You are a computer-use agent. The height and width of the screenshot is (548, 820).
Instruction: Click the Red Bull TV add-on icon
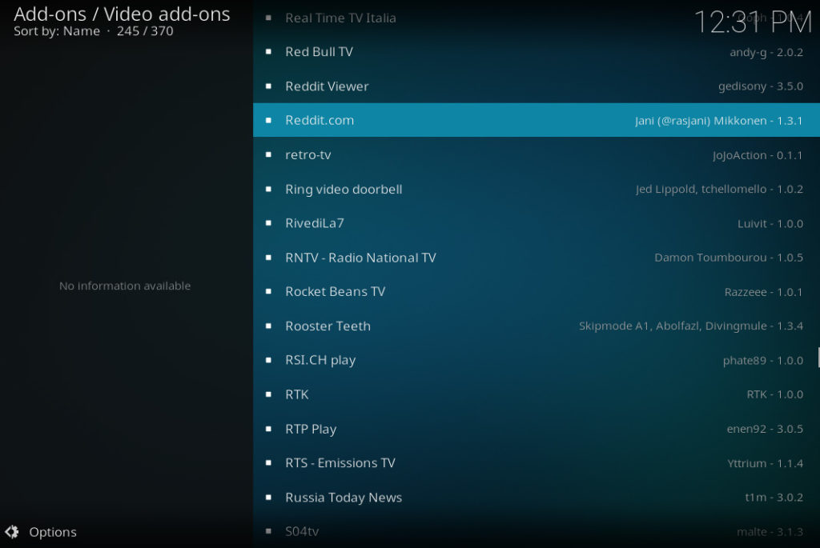[268, 51]
